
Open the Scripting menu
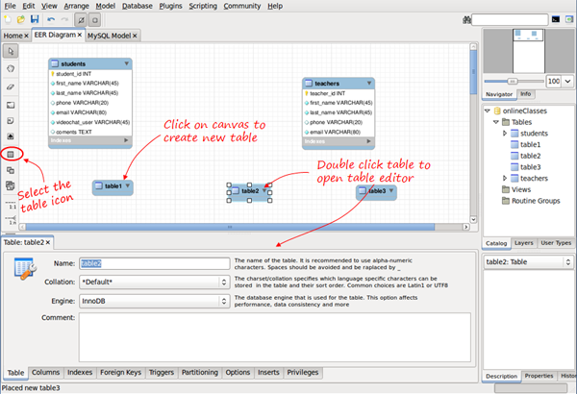point(203,6)
